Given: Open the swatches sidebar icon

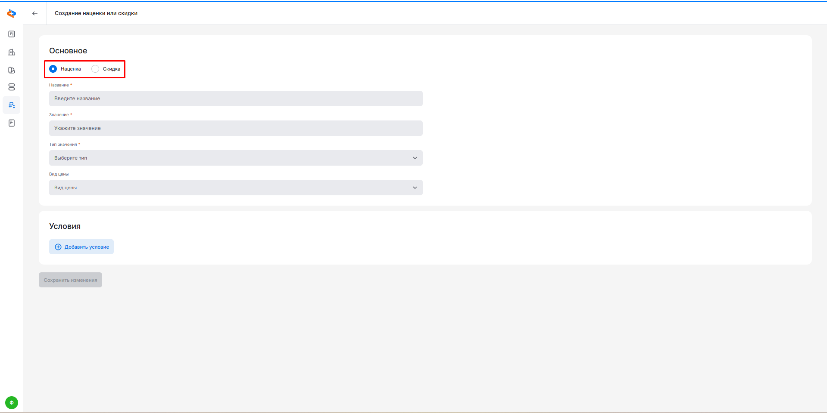Looking at the screenshot, I should click(x=12, y=70).
